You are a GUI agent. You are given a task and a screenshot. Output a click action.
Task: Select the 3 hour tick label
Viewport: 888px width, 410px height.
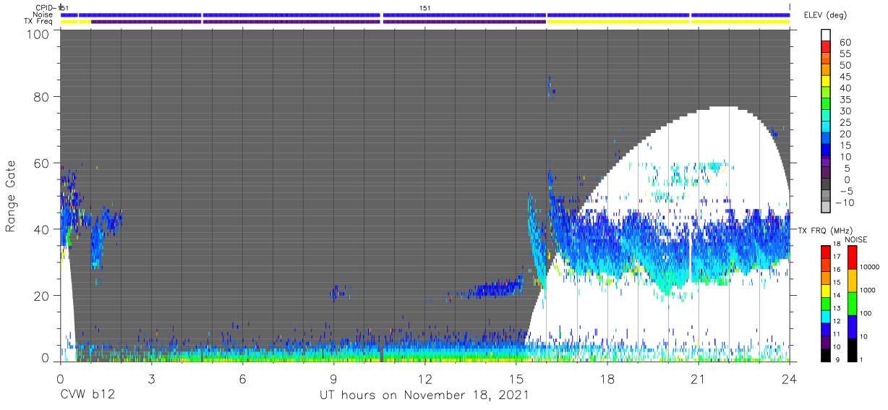(x=151, y=378)
